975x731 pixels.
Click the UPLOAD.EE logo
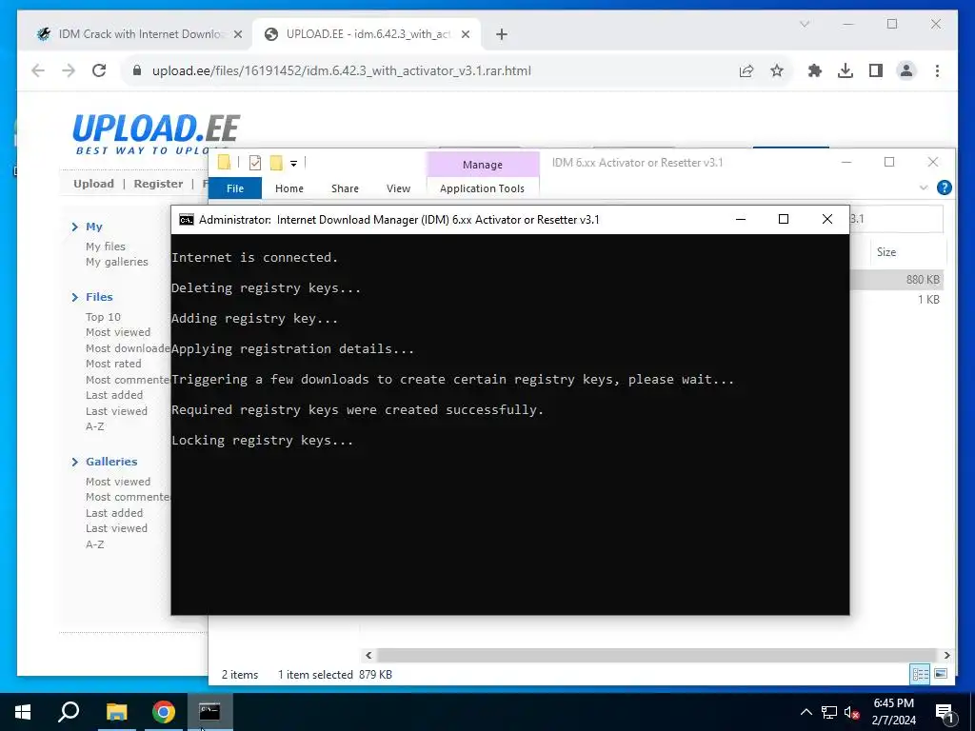click(156, 133)
